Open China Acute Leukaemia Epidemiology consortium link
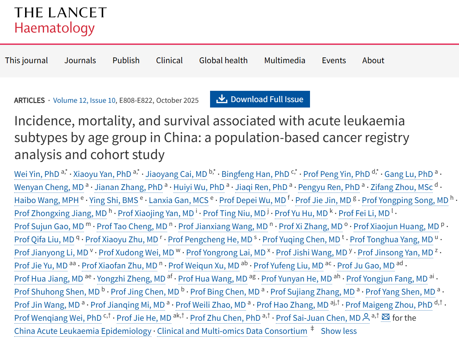This screenshot has height=340, width=459. coord(83,331)
